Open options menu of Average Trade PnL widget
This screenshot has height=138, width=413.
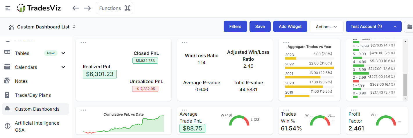(185, 110)
